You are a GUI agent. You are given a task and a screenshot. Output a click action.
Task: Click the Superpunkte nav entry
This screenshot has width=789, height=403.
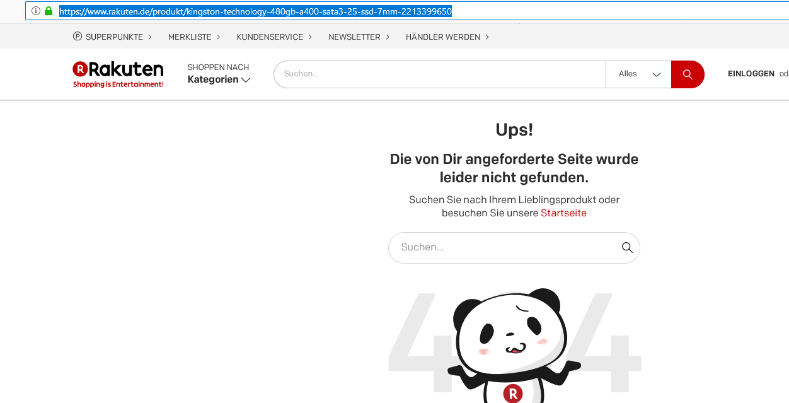[x=114, y=37]
